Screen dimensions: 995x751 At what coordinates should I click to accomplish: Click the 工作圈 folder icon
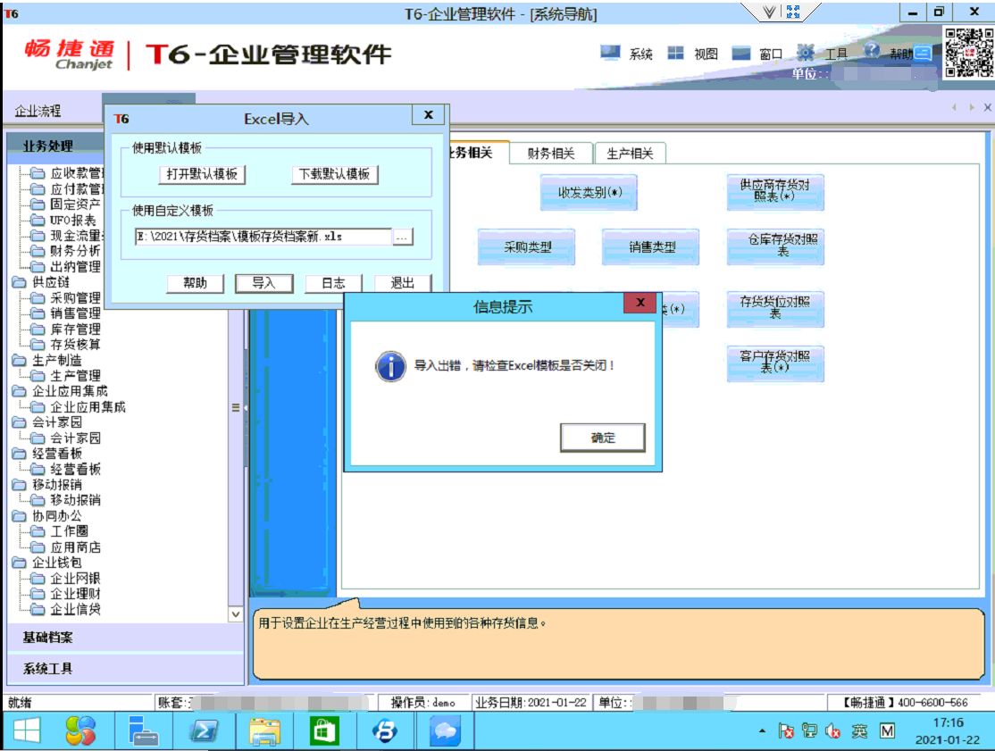click(x=38, y=531)
